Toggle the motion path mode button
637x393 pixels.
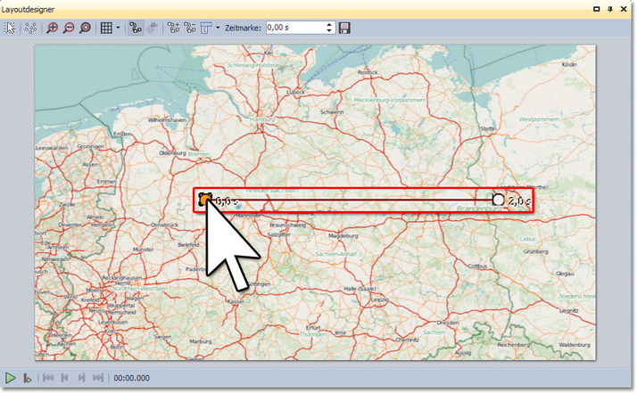coord(135,28)
